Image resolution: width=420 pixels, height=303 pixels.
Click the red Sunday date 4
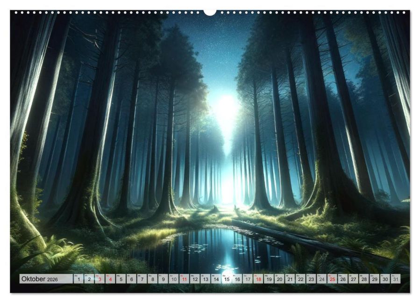click(110, 279)
